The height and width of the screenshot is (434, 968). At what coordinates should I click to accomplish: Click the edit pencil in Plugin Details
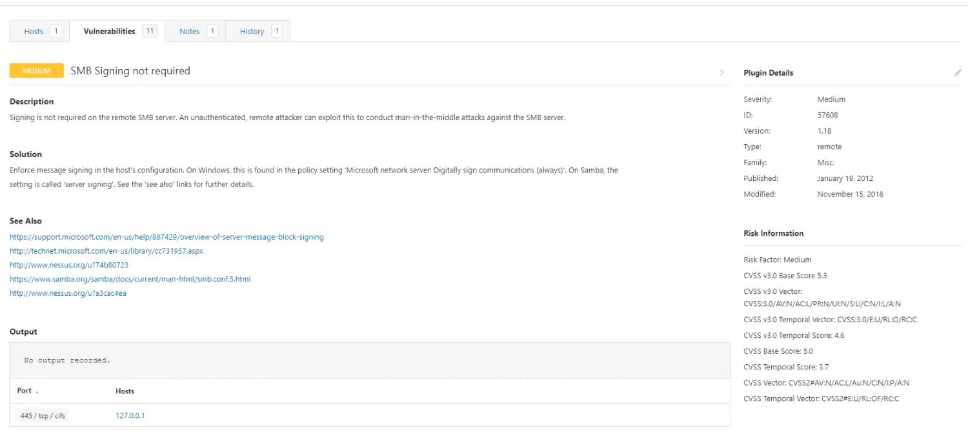coord(958,72)
